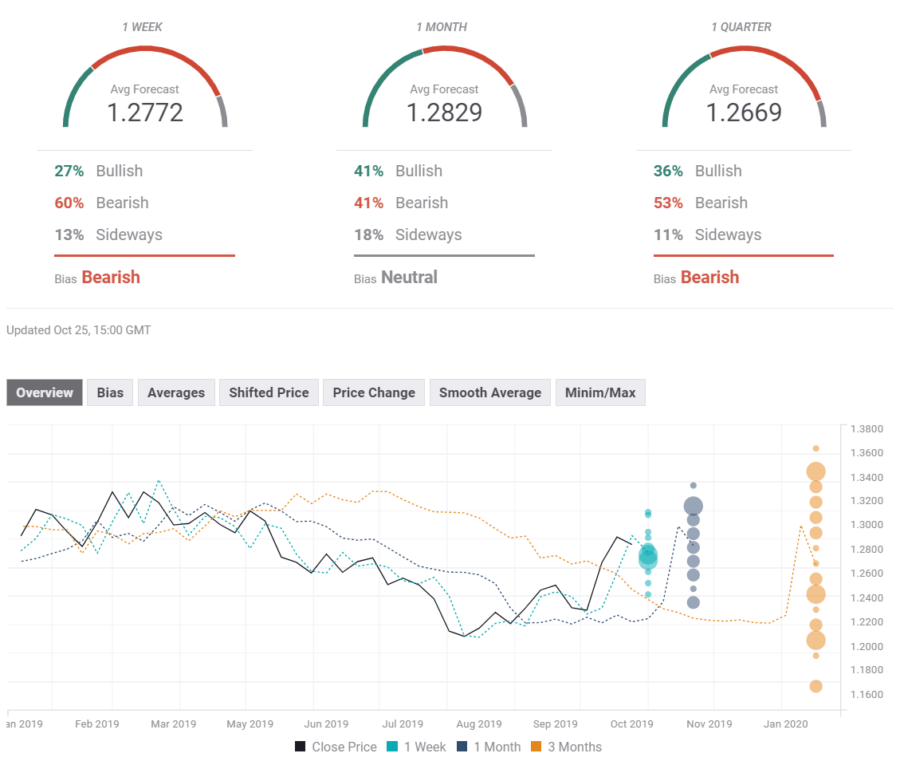900x765 pixels.
Task: Switch to the Bias tab
Action: coord(109,392)
